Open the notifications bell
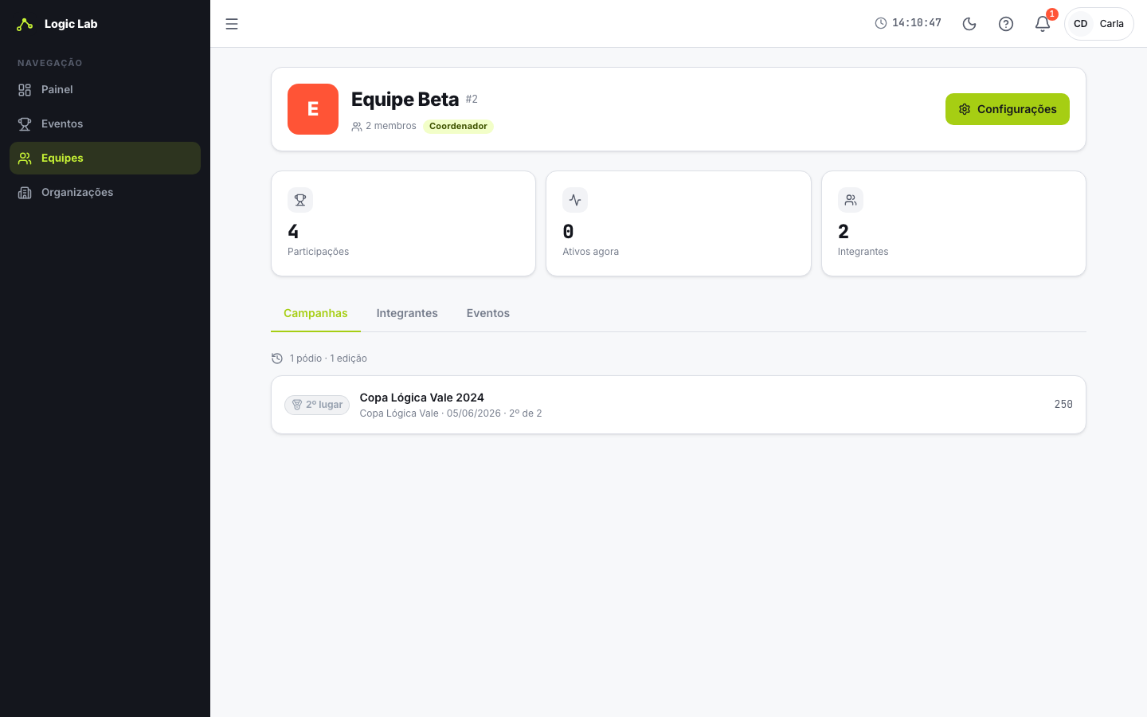Screen dimensions: 1147x717 point(1043,24)
